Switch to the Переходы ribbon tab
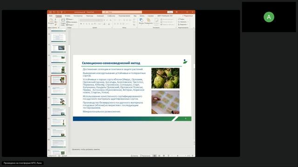The width and height of the screenshot is (298, 167). pyautogui.click(x=89, y=16)
